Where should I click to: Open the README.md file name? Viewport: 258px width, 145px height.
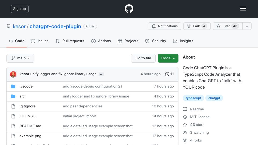30,126
